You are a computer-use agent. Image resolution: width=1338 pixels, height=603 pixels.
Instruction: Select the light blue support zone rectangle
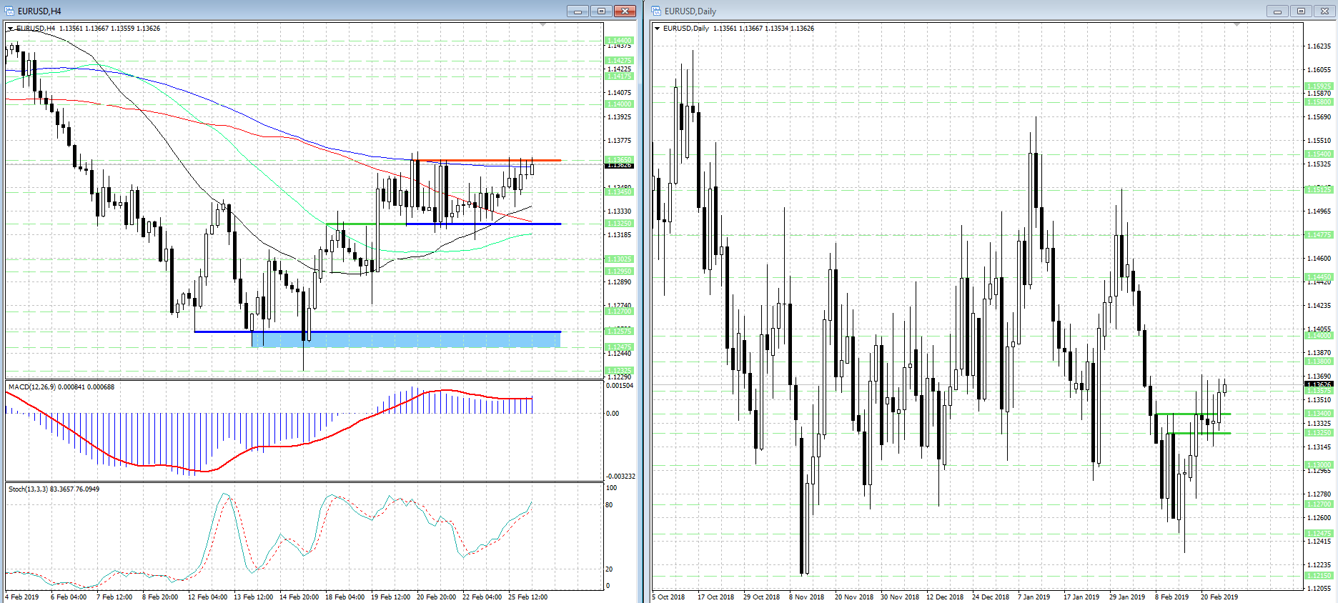pyautogui.click(x=405, y=339)
